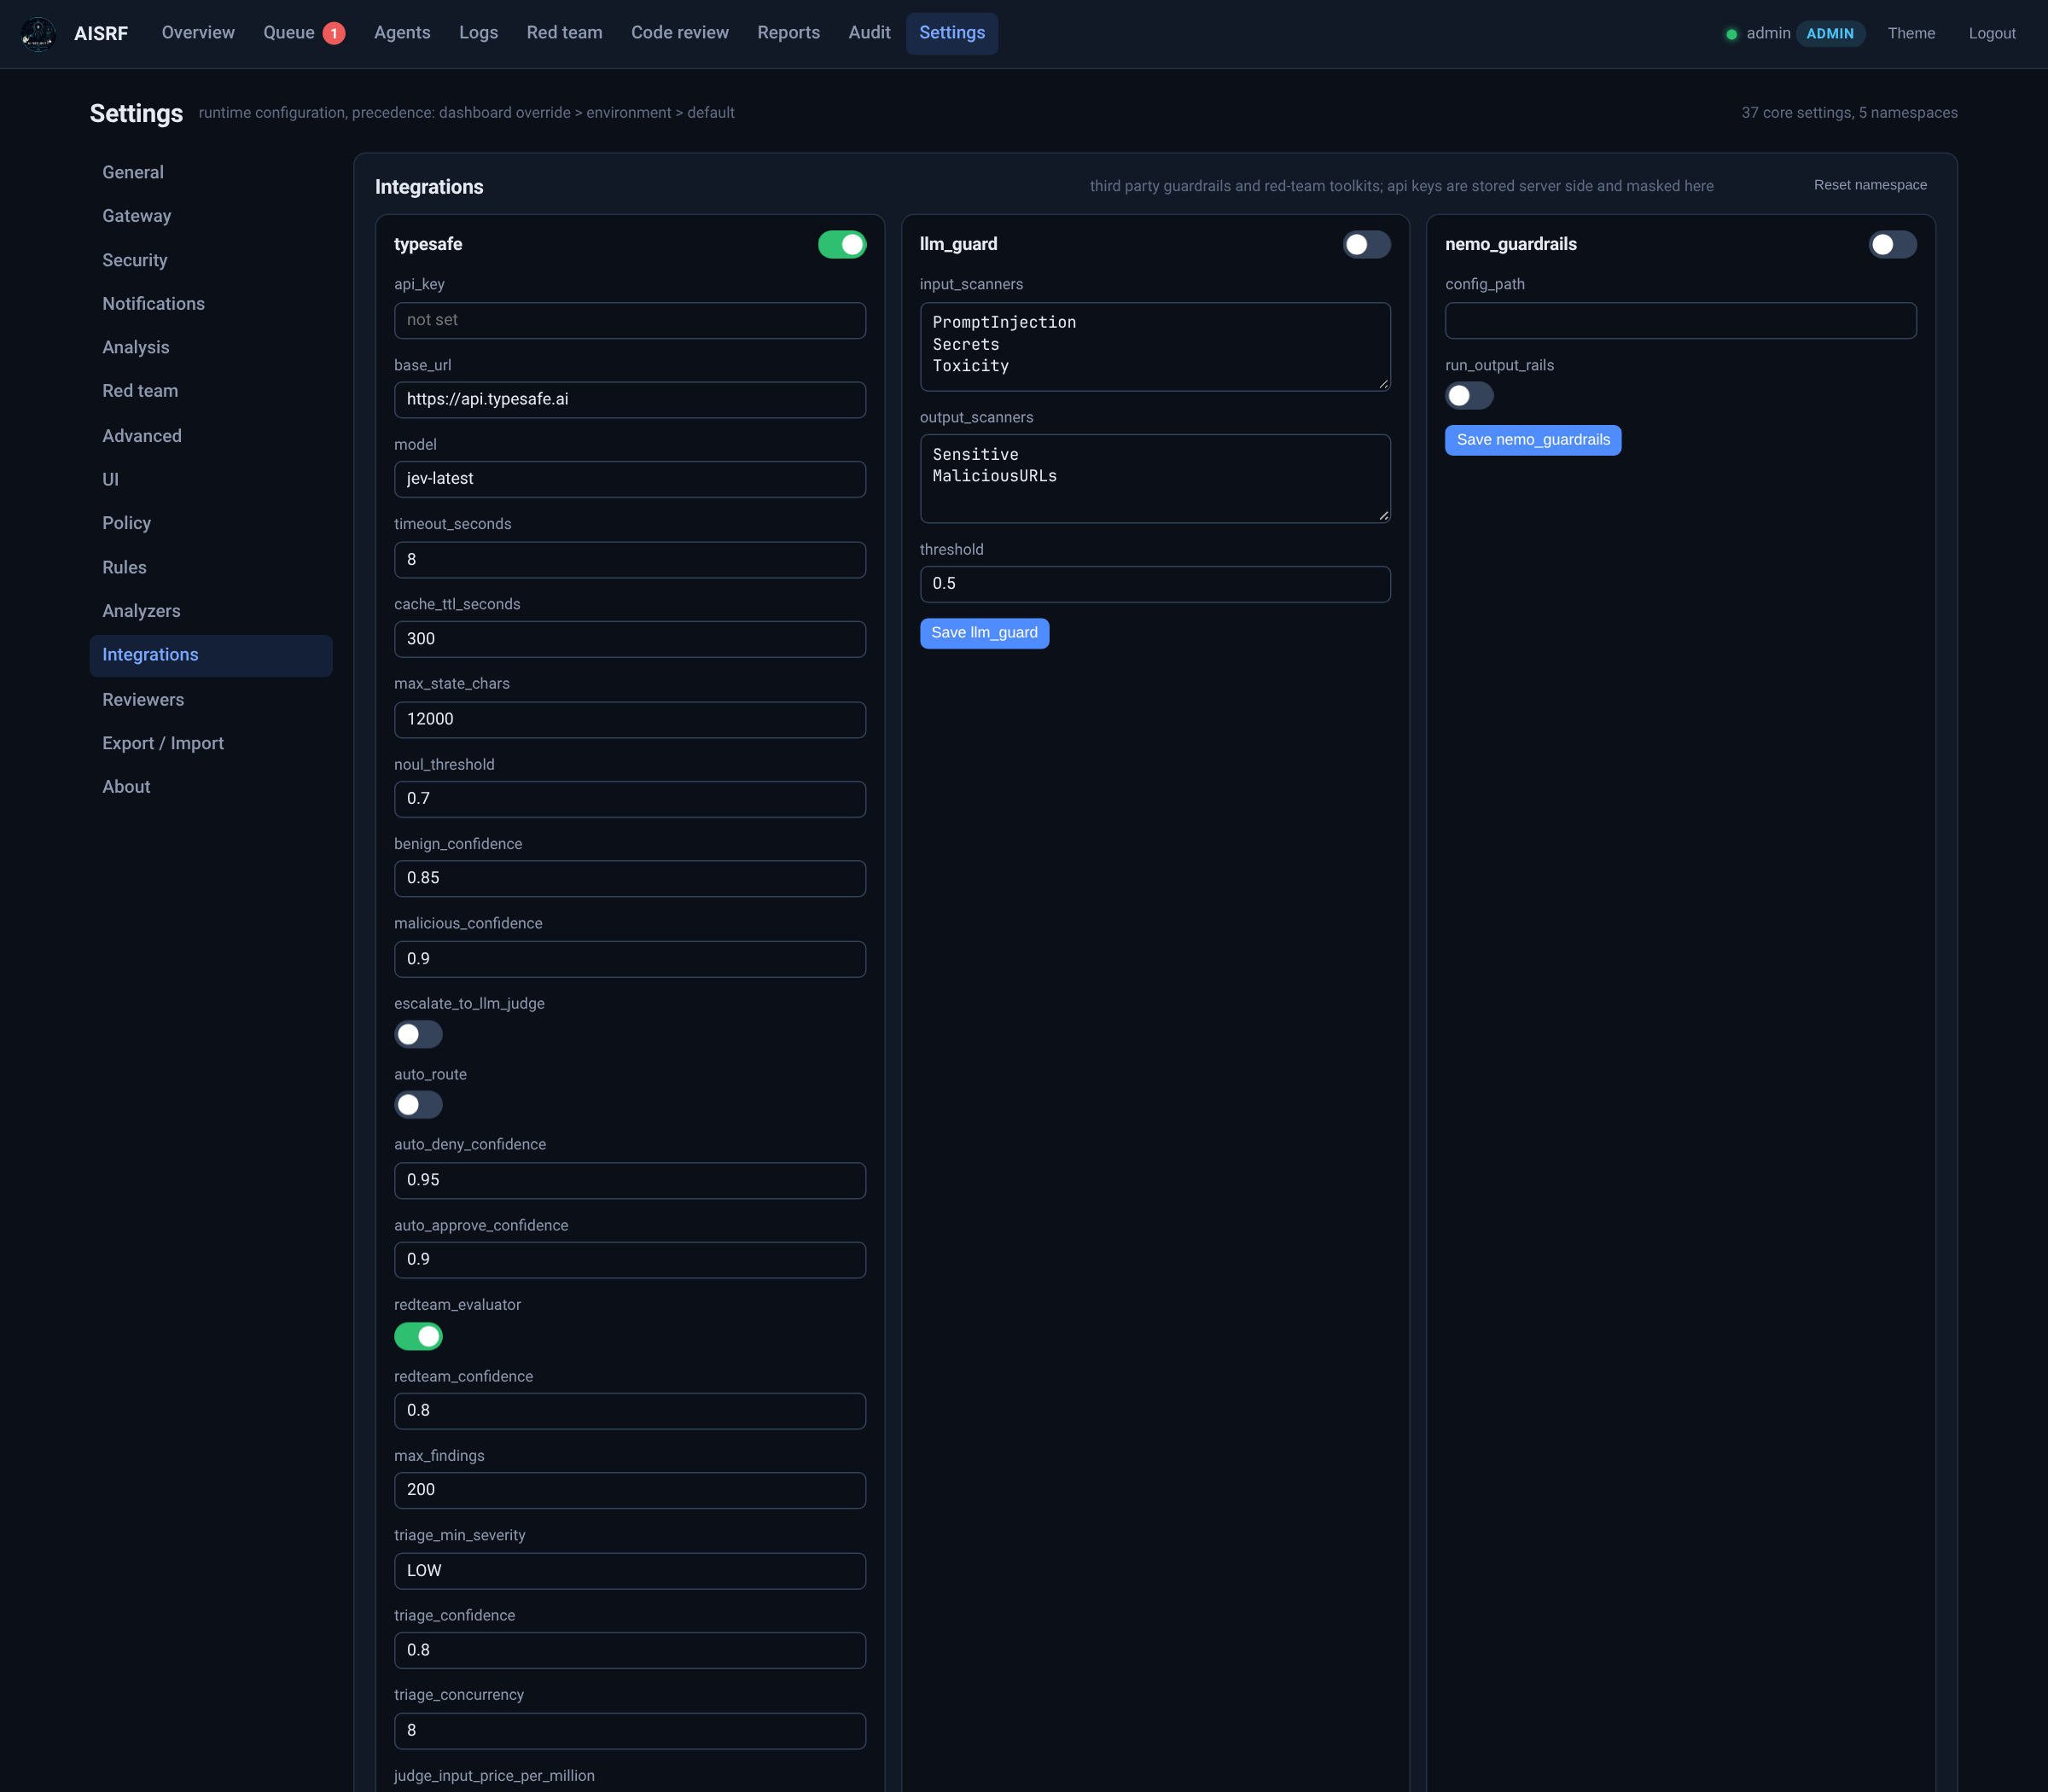Focus the typesafe api_key field
The height and width of the screenshot is (1792, 2048).
pyautogui.click(x=630, y=320)
